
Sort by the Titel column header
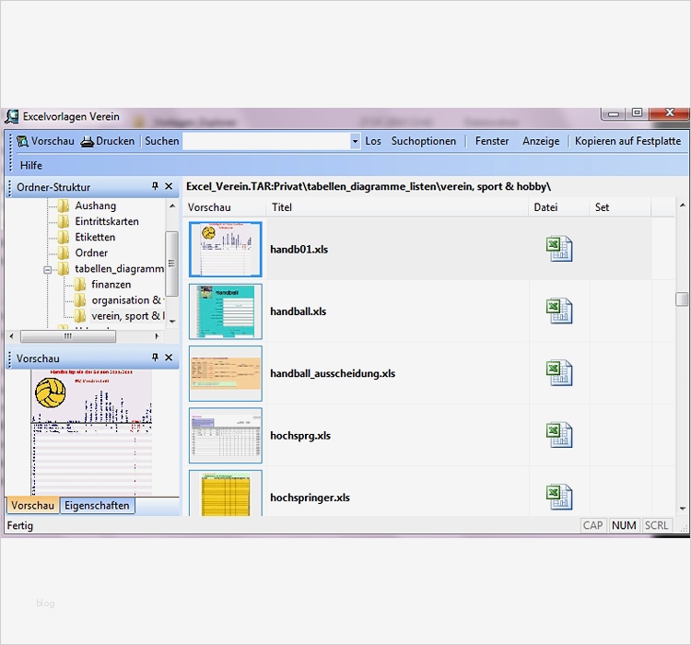(x=397, y=207)
